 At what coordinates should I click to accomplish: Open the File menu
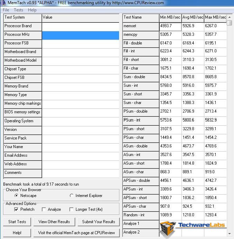[x=6, y=10]
